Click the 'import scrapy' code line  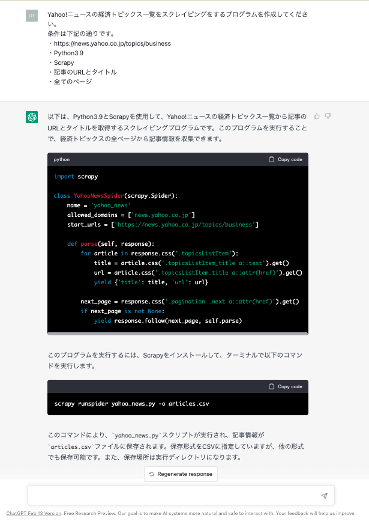76,177
